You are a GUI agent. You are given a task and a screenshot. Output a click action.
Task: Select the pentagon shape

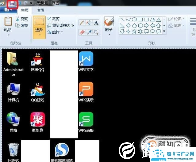(x=134, y=26)
